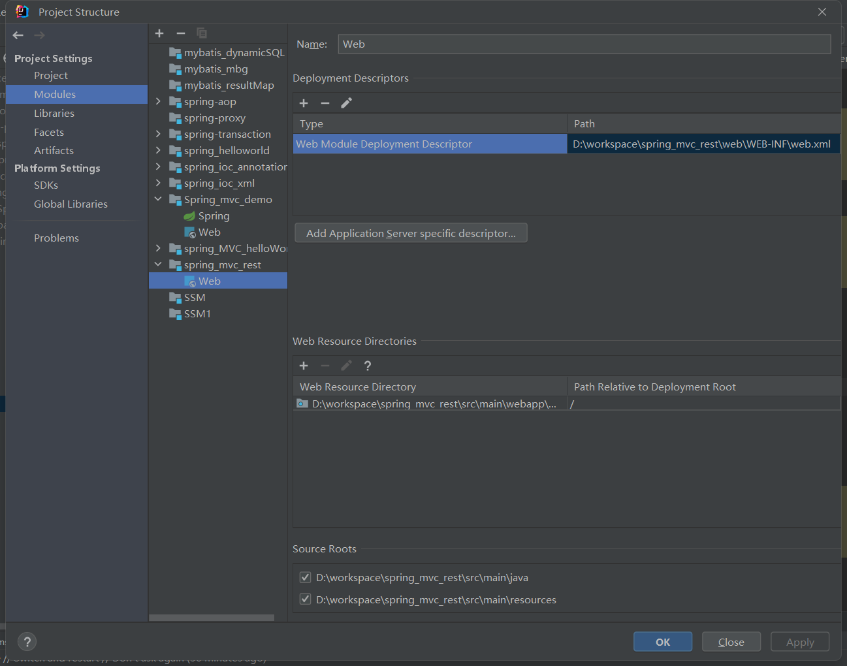Viewport: 847px width, 666px height.
Task: Select the SSM1 module
Action: click(x=190, y=314)
